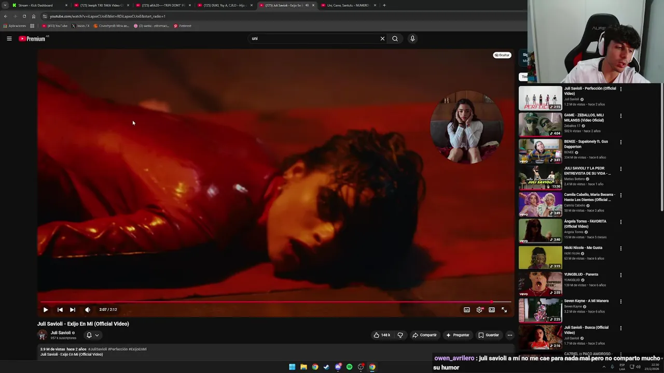
Task: Like the video (148 k)
Action: point(382,335)
